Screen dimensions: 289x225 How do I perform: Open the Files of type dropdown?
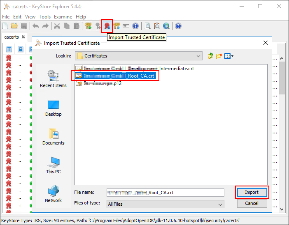click(220, 204)
